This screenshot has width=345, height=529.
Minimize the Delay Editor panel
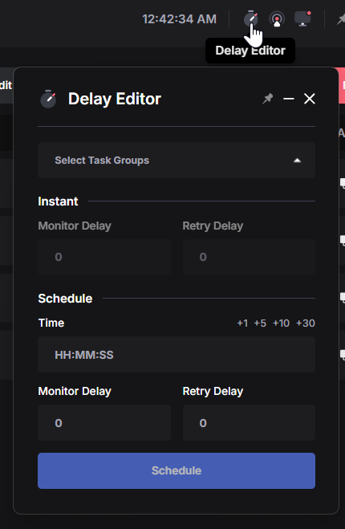click(289, 99)
